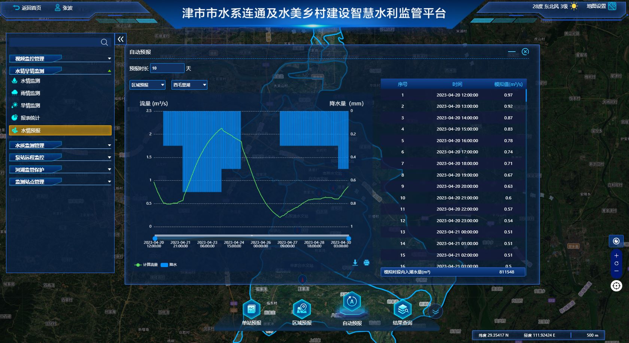629x343 pixels.
Task: Expand 视频监控管理 menu section
Action: (x=60, y=59)
